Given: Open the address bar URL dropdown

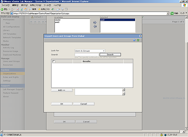Looking at the screenshot, I should pos(168,13).
